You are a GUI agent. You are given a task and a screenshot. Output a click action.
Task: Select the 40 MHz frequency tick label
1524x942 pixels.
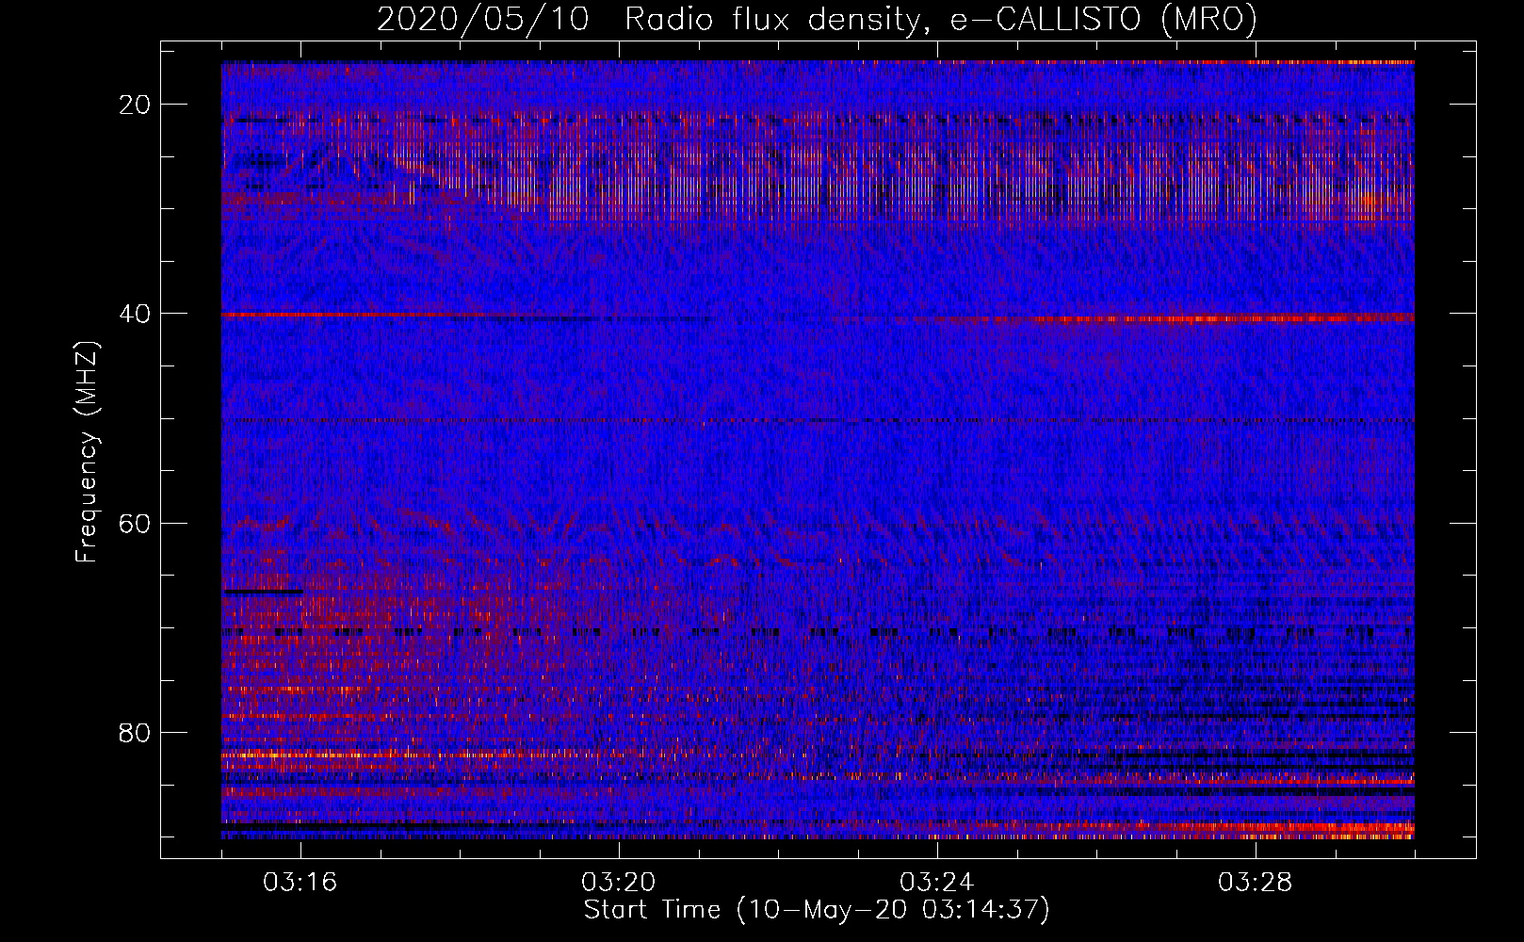coord(135,314)
